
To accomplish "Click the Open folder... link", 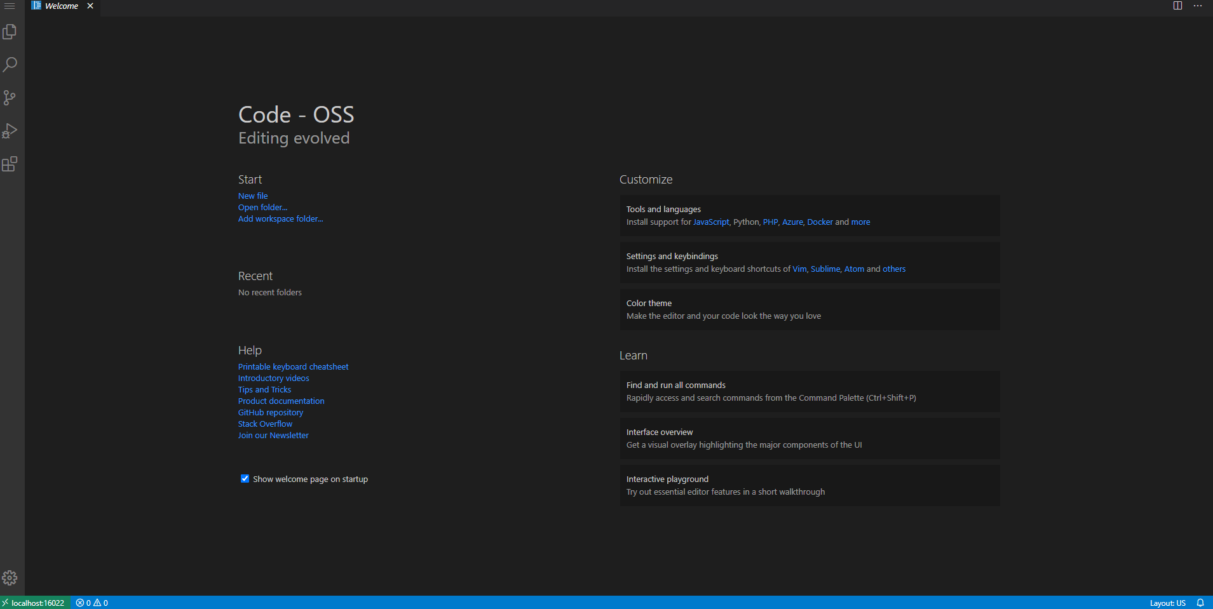I will [x=262, y=208].
